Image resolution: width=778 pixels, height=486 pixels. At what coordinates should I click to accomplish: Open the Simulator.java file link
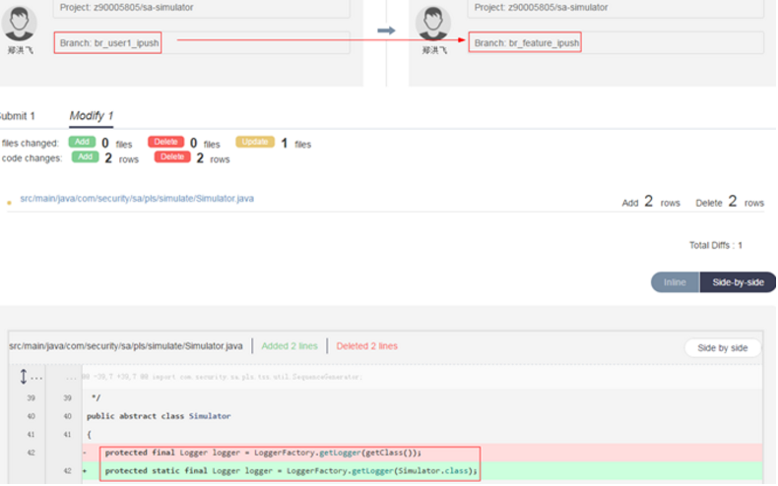pyautogui.click(x=137, y=199)
